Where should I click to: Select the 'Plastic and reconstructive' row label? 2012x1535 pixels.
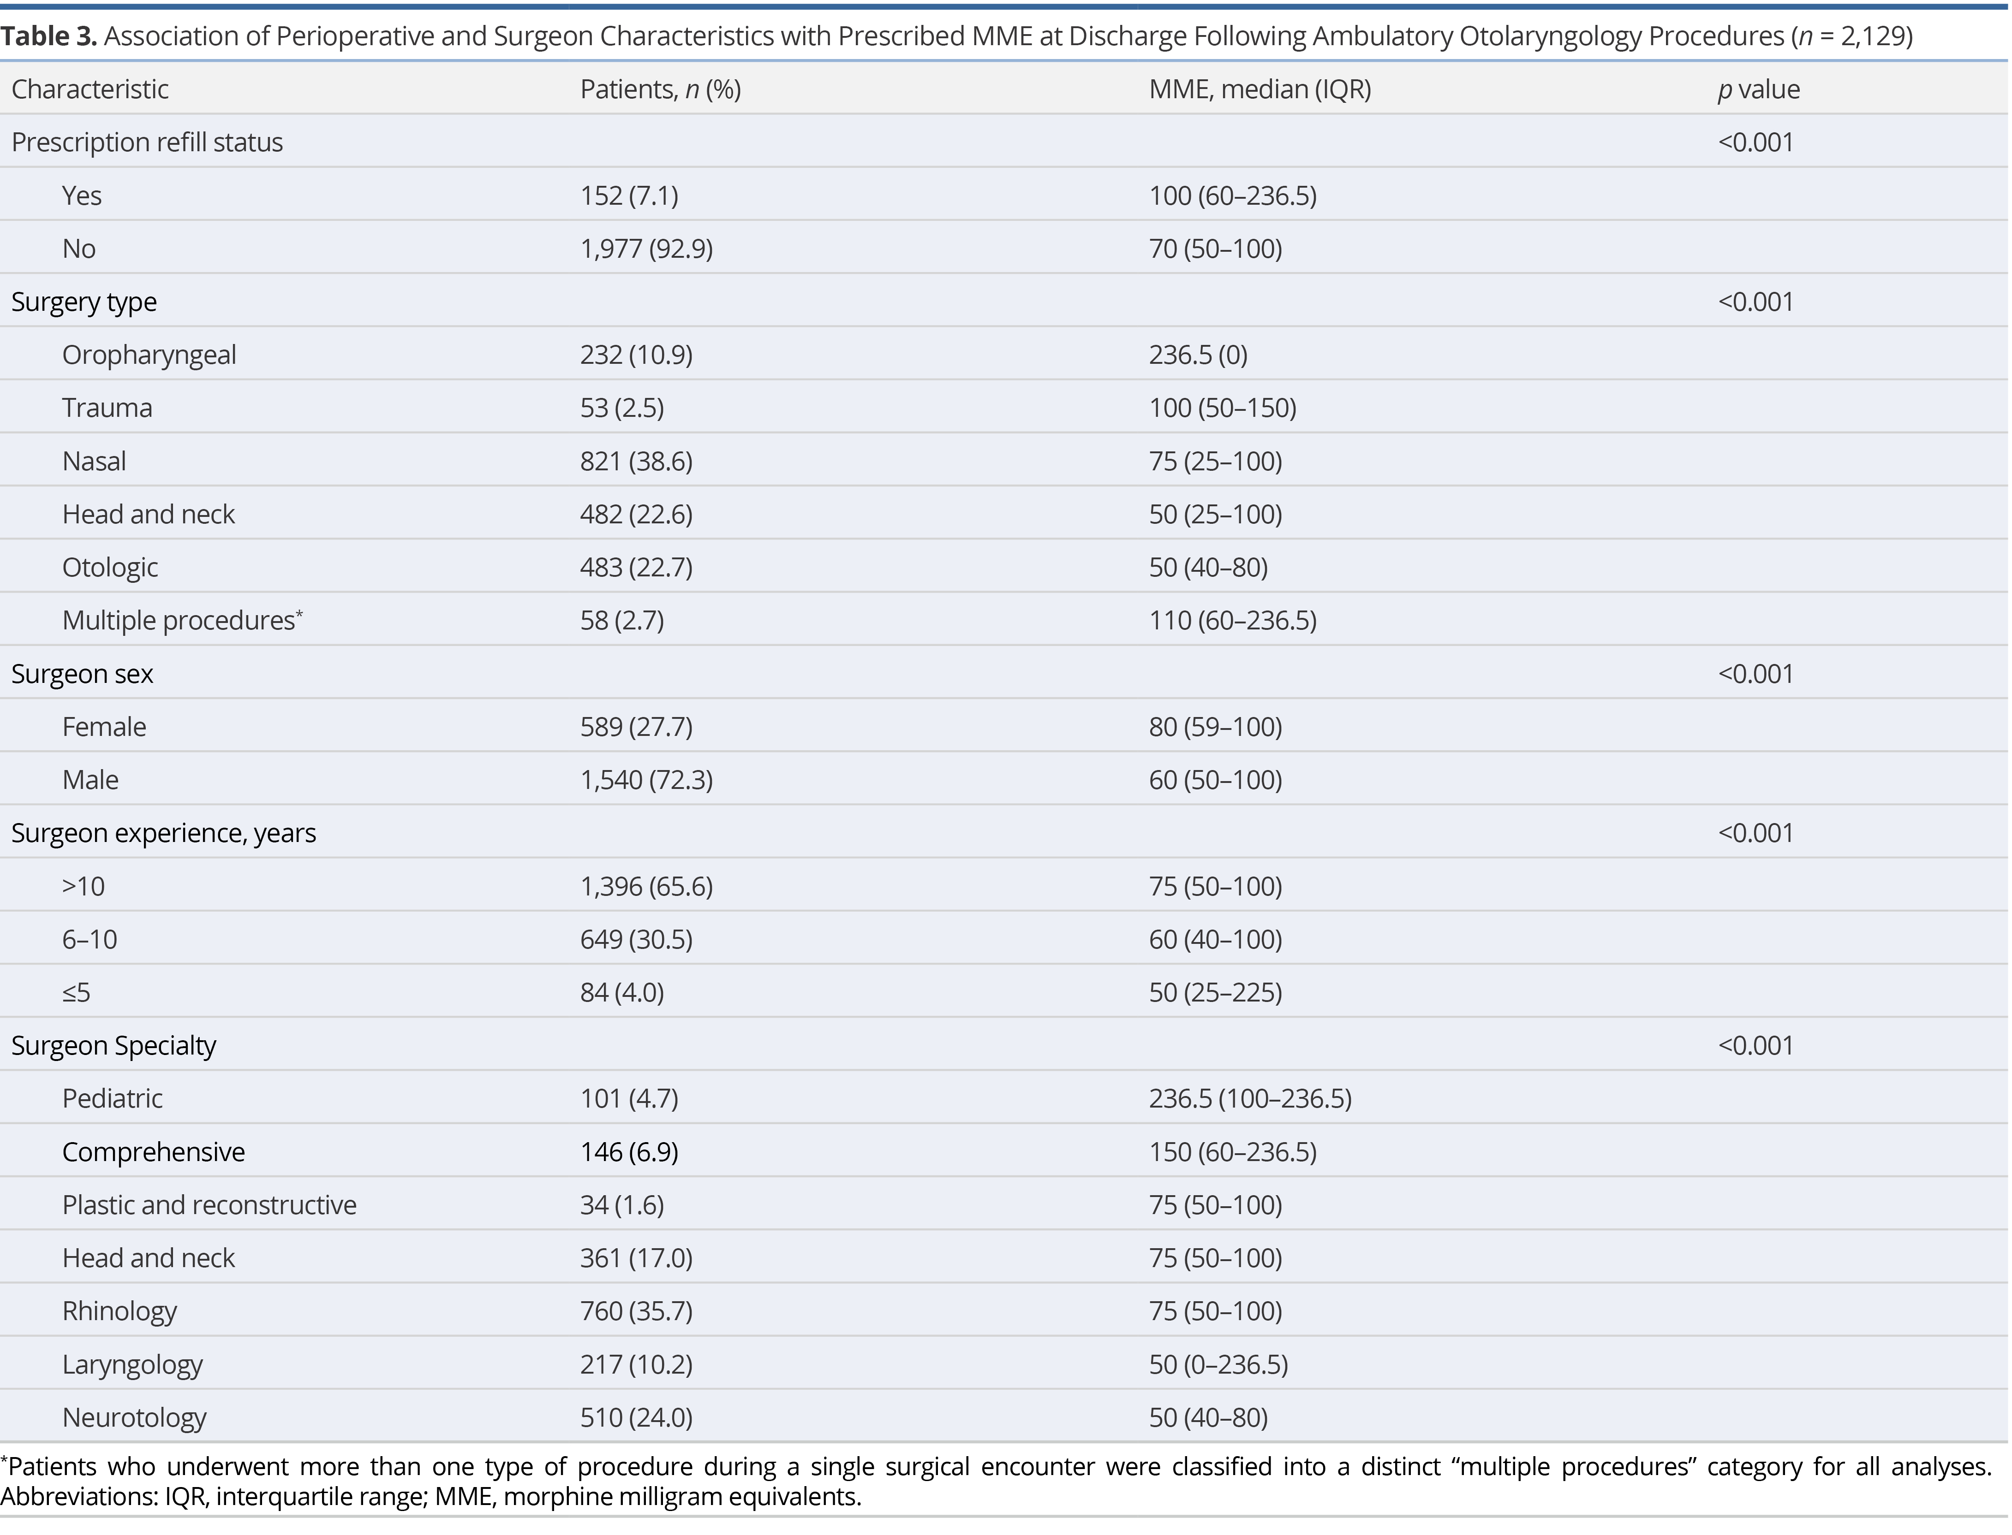pos(209,1205)
